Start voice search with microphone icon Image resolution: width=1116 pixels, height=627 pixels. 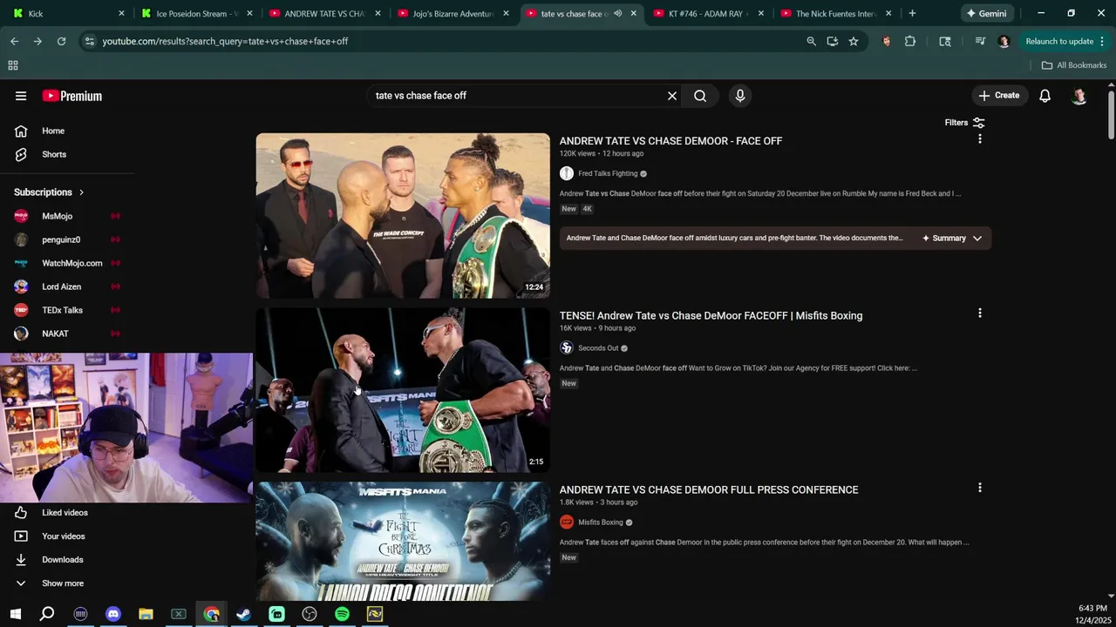coord(740,96)
